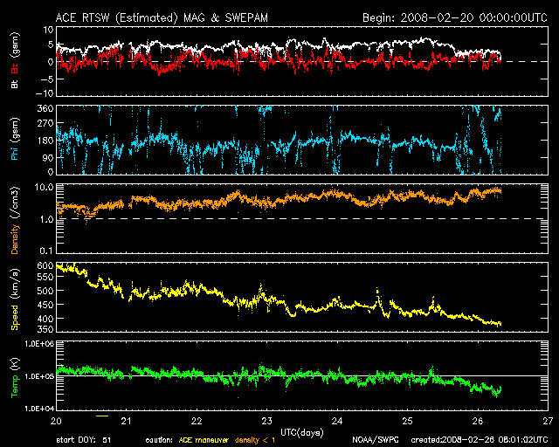Click day '24' on the time axis
This screenshot has width=559, height=447.
point(337,421)
